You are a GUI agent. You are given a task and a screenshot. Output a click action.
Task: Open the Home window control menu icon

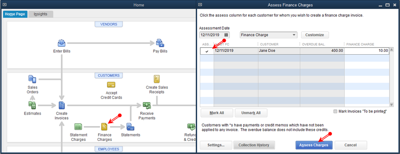pos(4,4)
